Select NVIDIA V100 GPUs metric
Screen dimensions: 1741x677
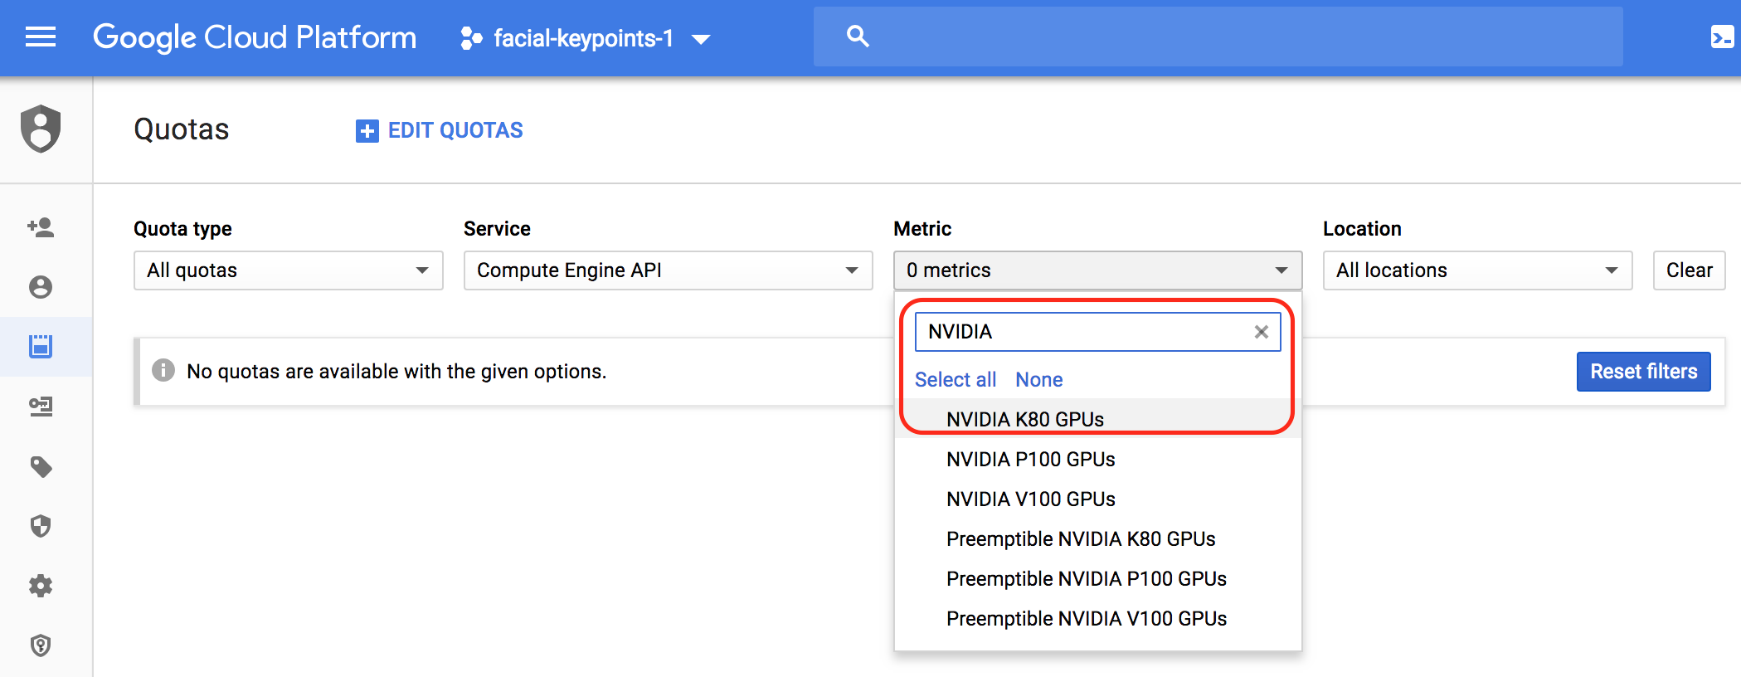pos(1097,499)
